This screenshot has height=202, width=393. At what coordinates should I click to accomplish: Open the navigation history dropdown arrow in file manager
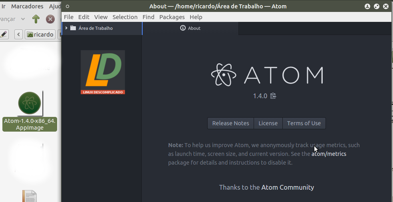pos(23,19)
